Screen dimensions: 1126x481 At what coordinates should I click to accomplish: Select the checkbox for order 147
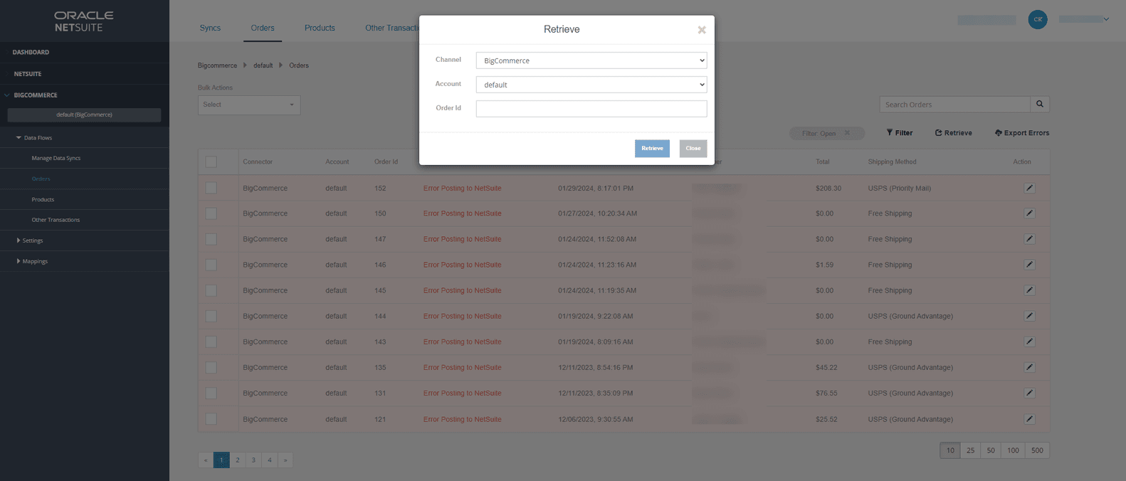[x=211, y=239]
